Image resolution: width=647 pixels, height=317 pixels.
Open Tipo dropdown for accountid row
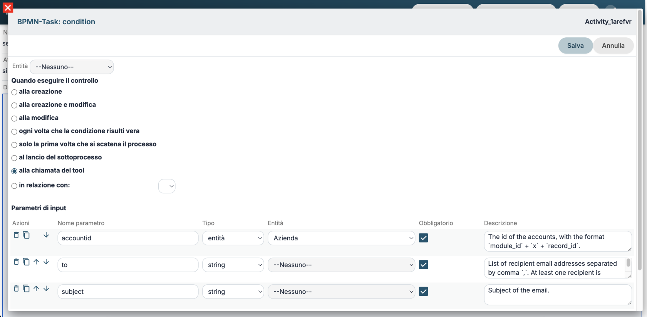click(233, 238)
